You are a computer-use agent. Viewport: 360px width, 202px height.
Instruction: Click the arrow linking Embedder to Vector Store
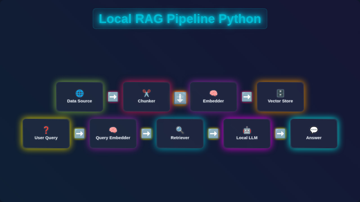point(247,97)
